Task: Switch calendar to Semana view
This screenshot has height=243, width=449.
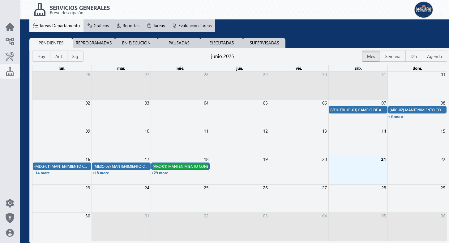Action: pyautogui.click(x=392, y=56)
